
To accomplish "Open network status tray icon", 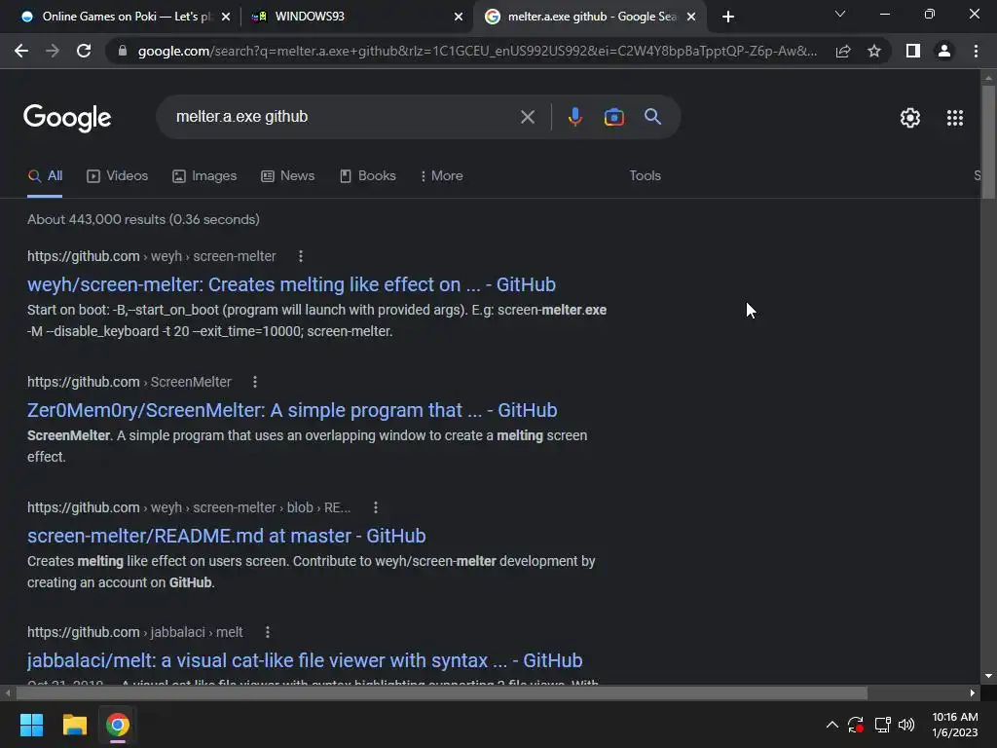I will click(x=882, y=725).
